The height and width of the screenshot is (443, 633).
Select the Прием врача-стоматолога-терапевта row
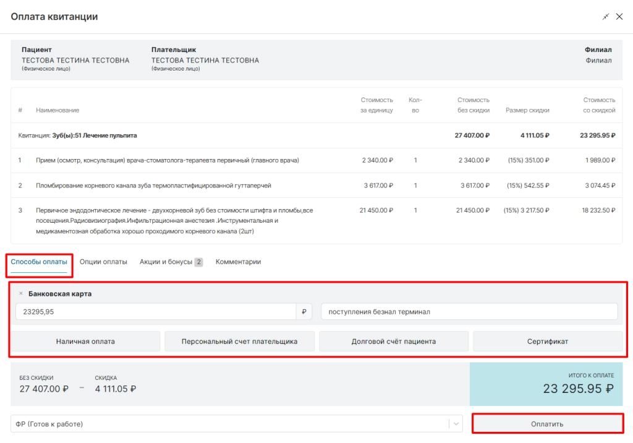pyautogui.click(x=316, y=160)
